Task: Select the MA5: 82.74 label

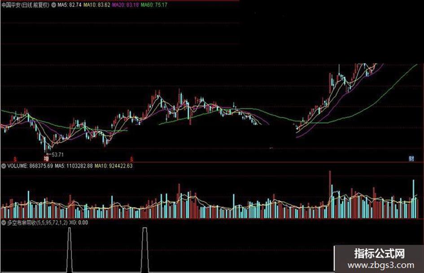Action: pos(69,5)
